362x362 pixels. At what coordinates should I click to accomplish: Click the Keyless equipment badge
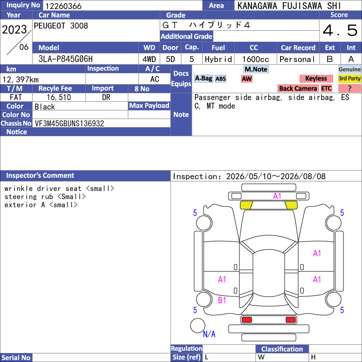(x=316, y=79)
